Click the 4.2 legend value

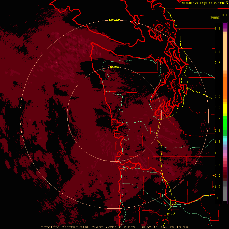point(218,108)
